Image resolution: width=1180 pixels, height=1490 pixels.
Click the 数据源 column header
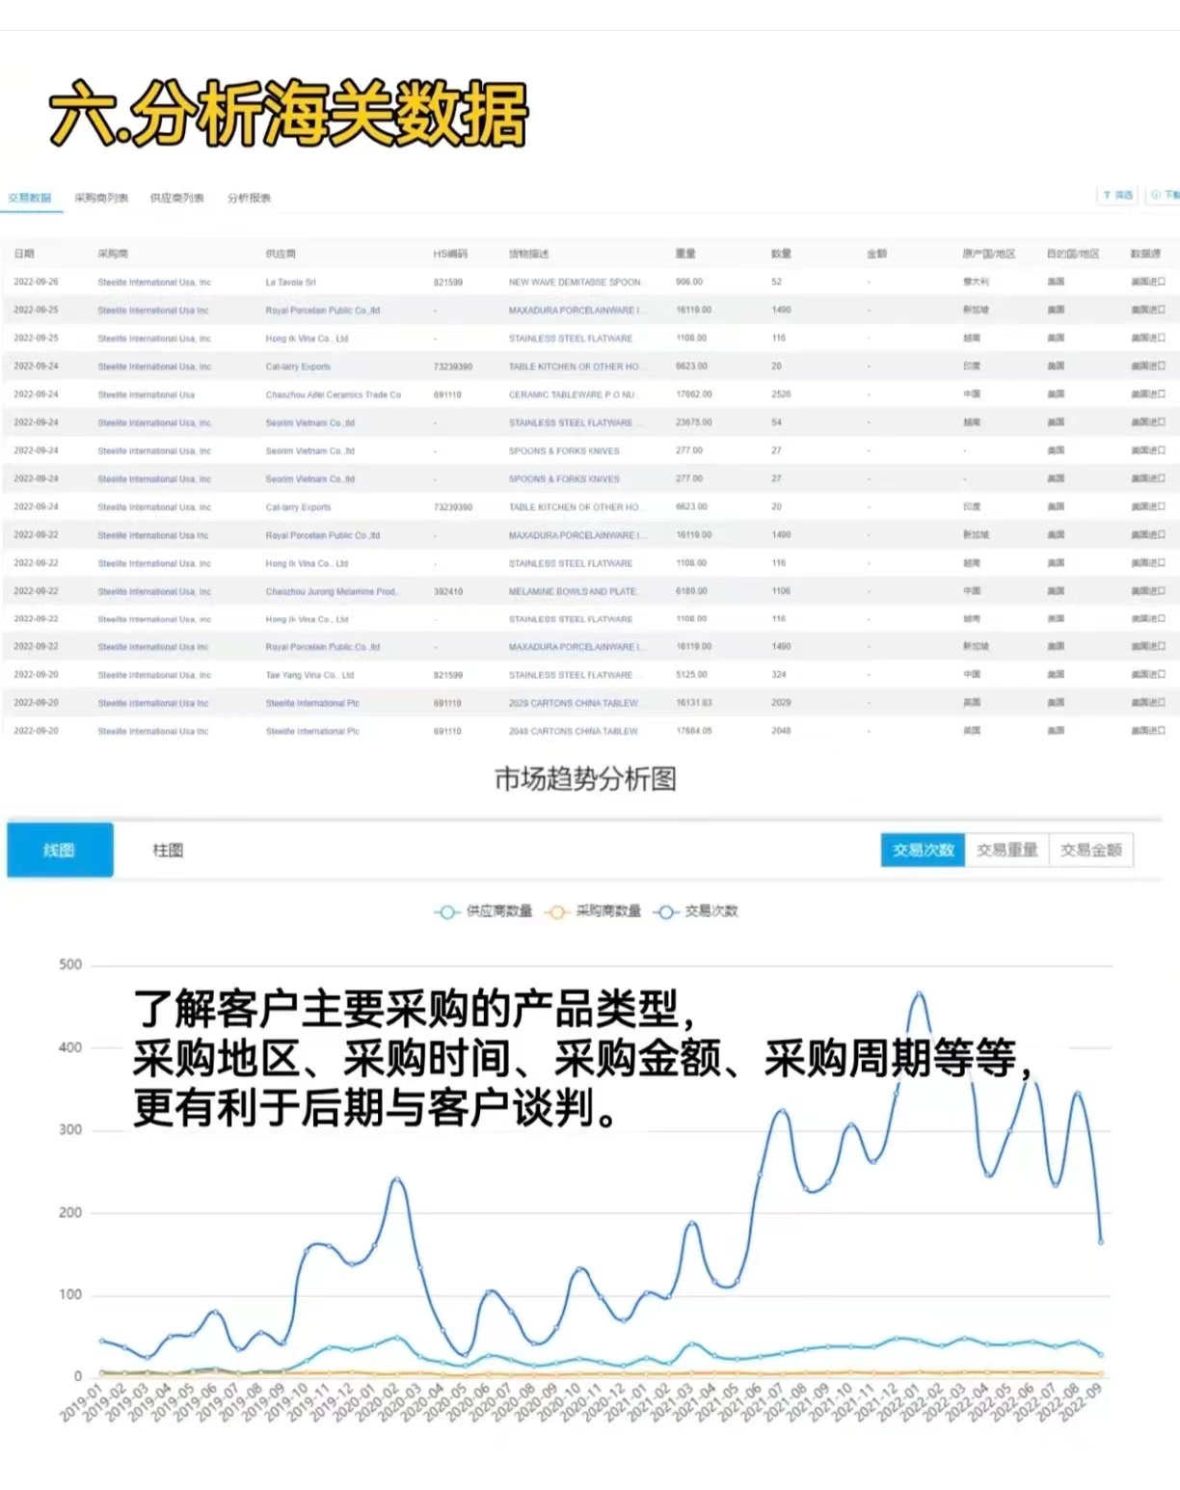click(x=1145, y=254)
